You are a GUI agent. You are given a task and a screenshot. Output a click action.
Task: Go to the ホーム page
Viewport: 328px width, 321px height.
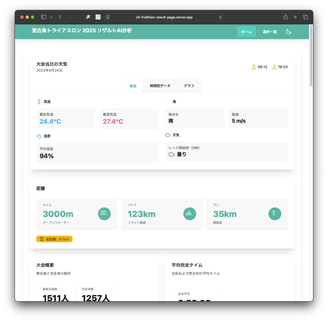click(x=246, y=32)
